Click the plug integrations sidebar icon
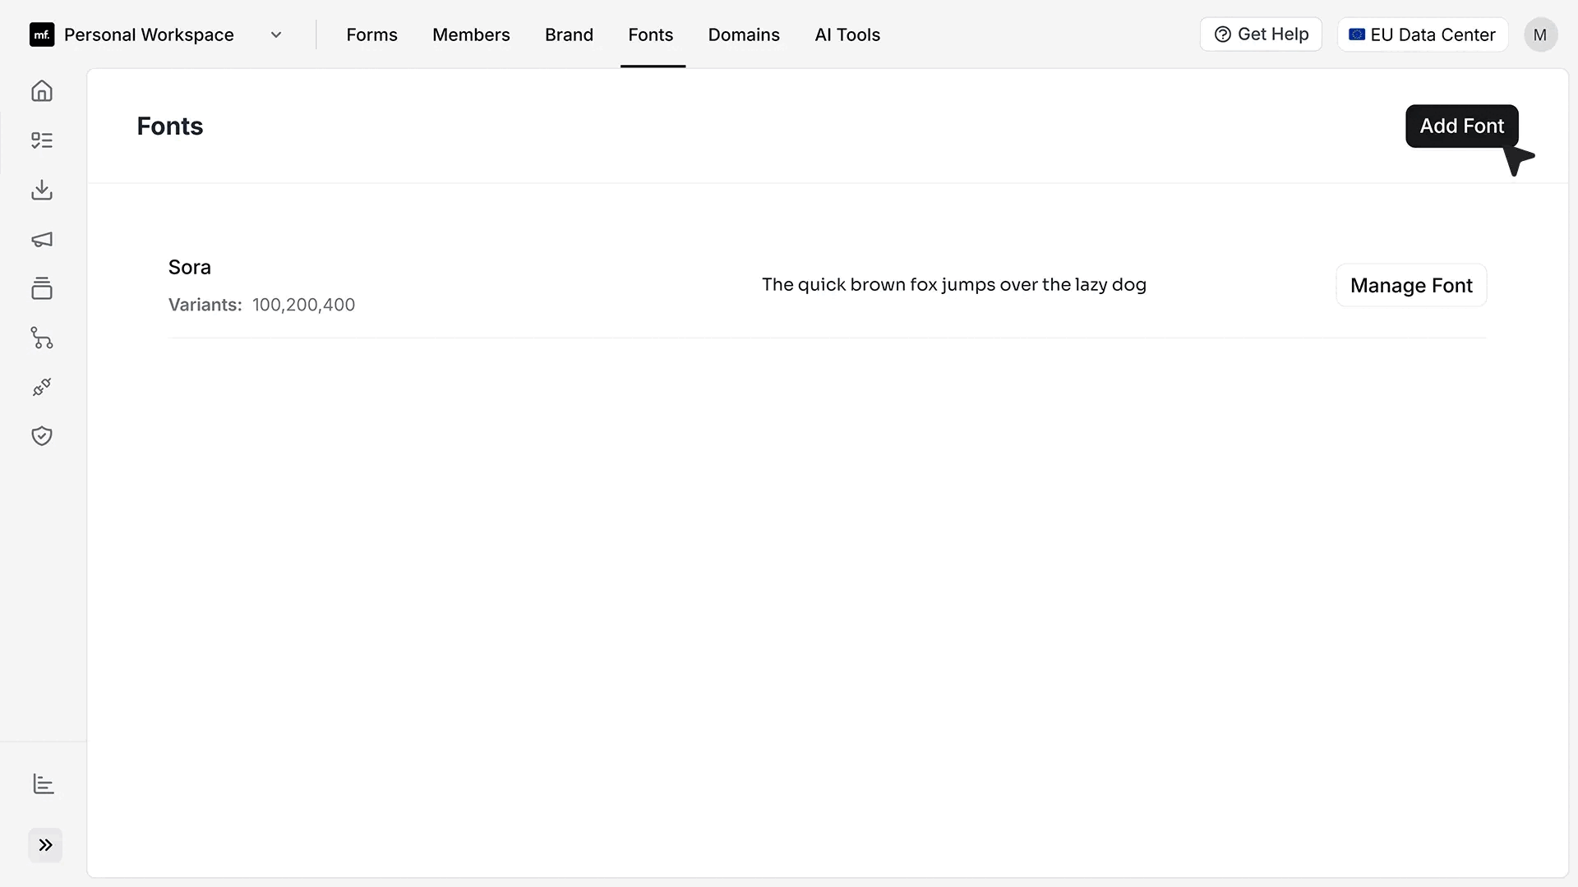1578x887 pixels. point(42,387)
